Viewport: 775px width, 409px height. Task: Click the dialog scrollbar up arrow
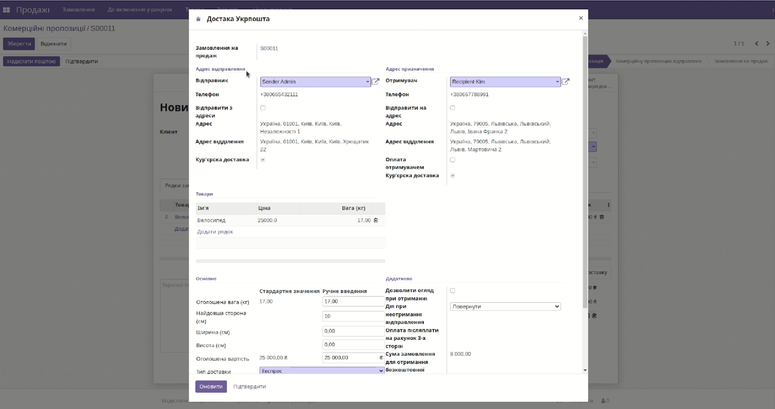[x=585, y=33]
